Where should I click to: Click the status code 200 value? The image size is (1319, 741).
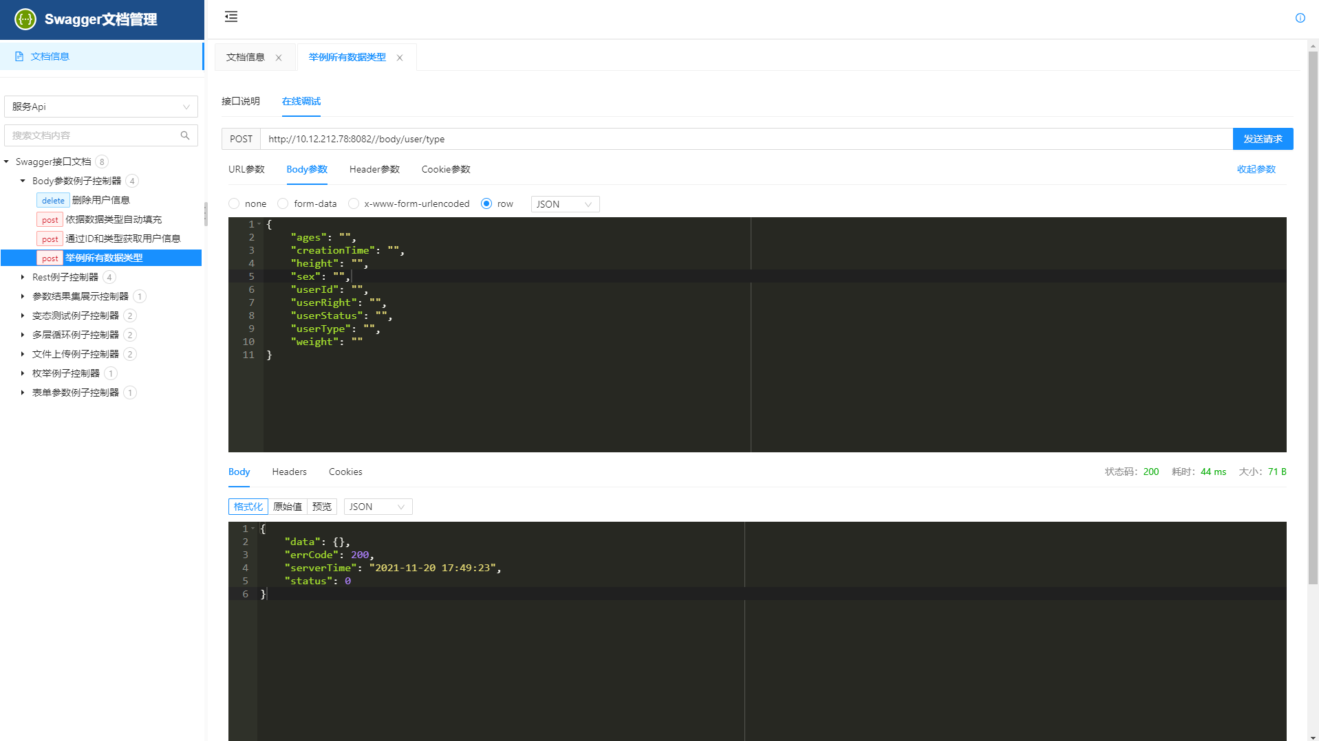[1151, 472]
